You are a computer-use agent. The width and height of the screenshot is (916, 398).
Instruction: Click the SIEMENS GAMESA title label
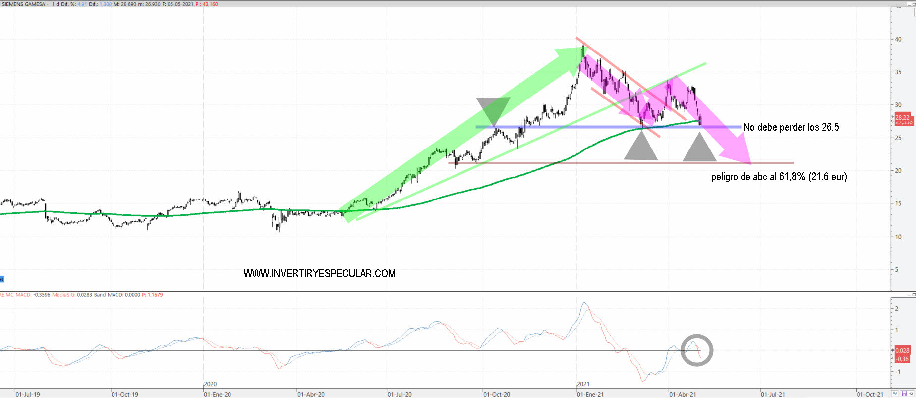pyautogui.click(x=23, y=4)
